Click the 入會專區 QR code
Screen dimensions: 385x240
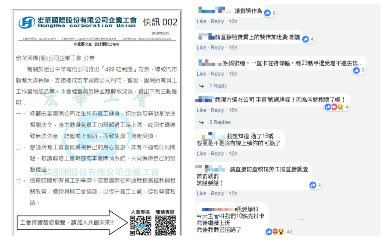141,225
